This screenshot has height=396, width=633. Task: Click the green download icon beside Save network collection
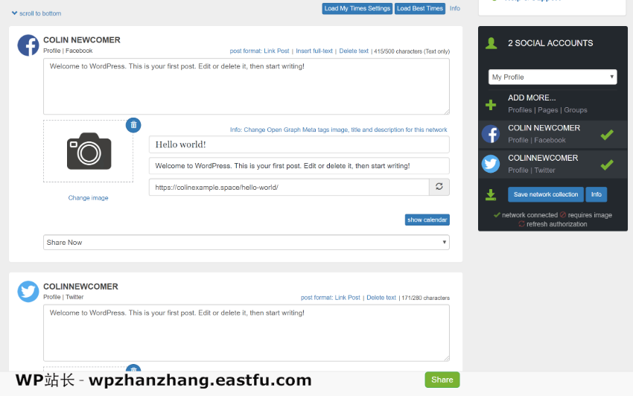point(491,195)
